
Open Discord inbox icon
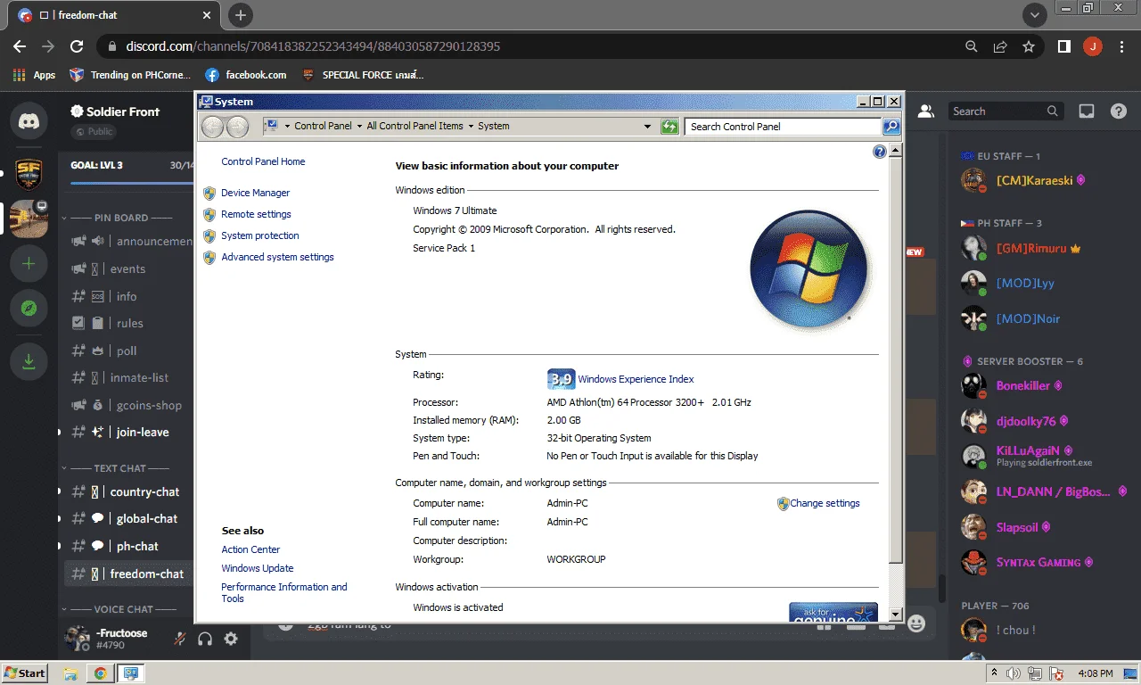click(1087, 111)
